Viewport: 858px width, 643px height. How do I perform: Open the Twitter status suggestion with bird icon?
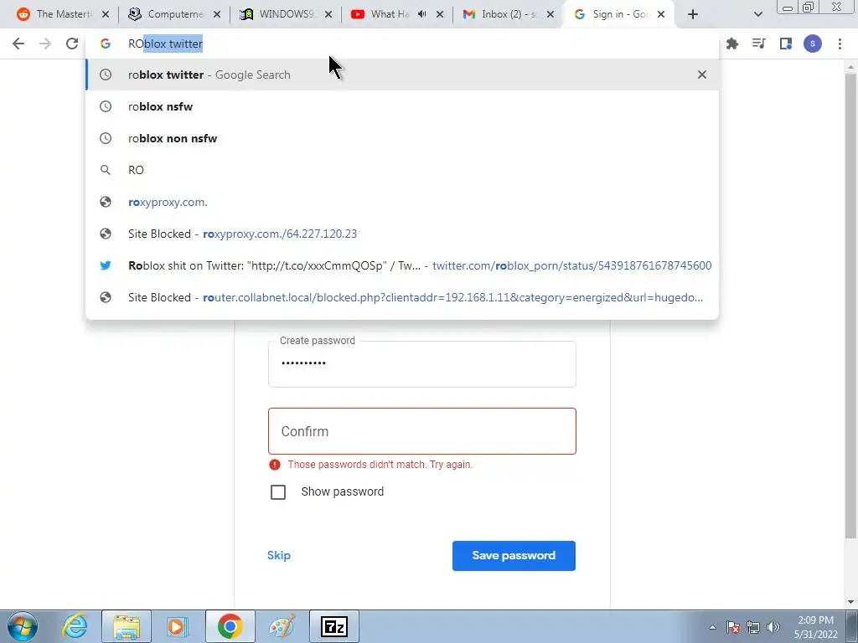point(402,265)
